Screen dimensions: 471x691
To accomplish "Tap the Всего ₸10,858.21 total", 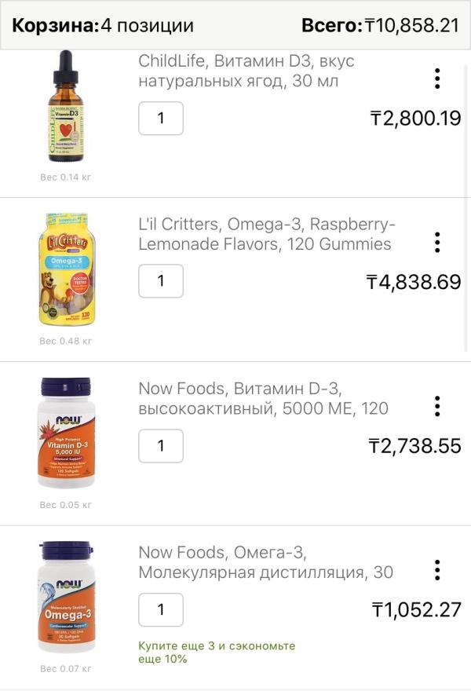I will click(x=381, y=26).
